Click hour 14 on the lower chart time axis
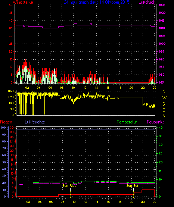Screen dimensions: 174x207 (97, 202)
